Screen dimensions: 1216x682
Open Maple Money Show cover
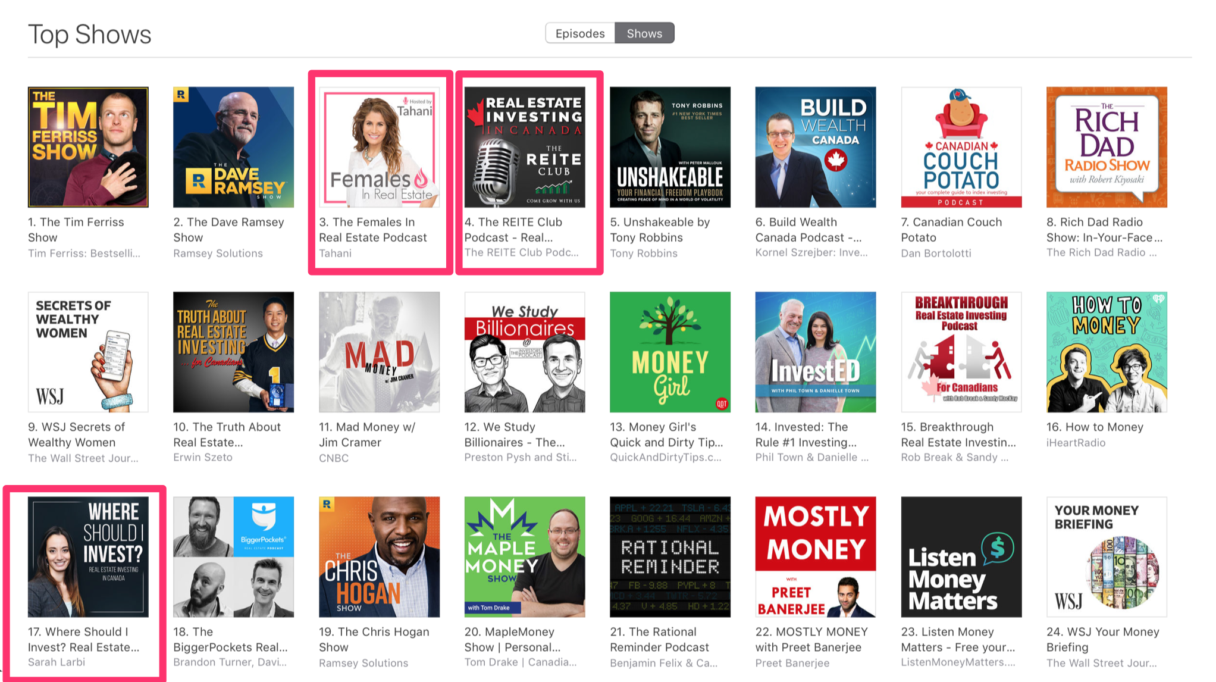(x=525, y=557)
